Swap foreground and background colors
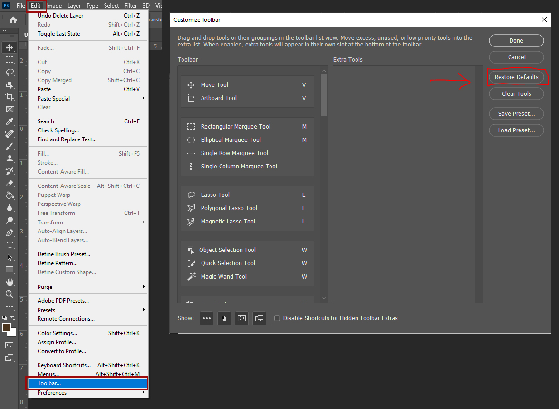 coord(13,317)
